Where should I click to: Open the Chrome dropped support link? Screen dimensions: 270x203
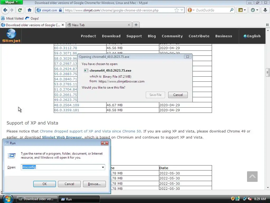(x=90, y=131)
